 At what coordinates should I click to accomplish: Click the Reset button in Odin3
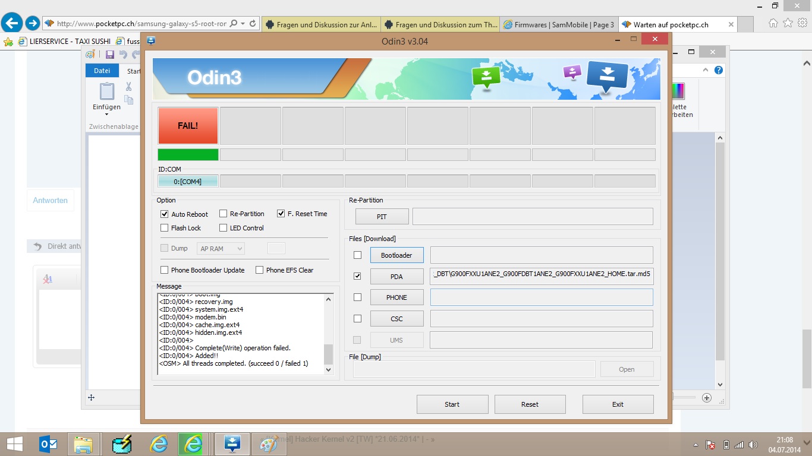[x=530, y=404]
